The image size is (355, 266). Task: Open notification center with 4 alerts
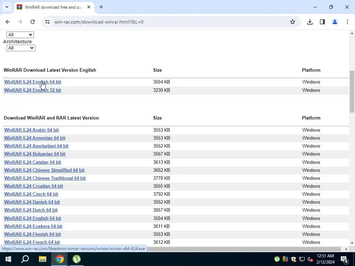point(344,259)
